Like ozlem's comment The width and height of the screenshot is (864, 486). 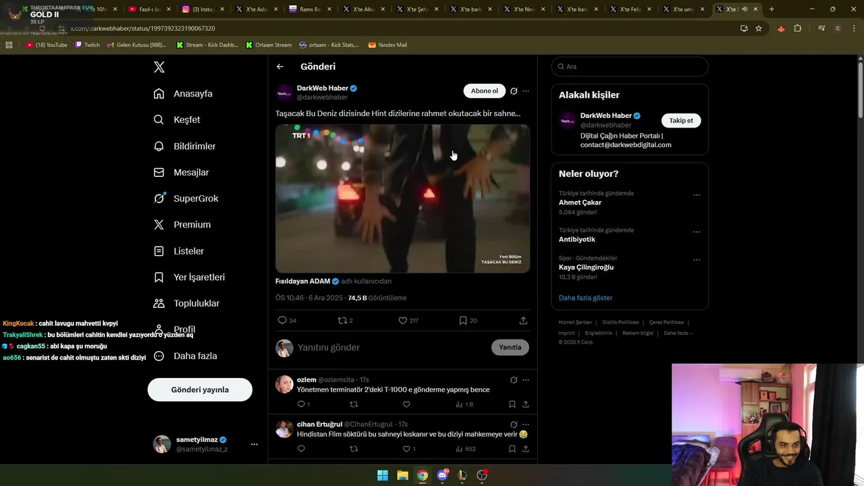pyautogui.click(x=406, y=404)
